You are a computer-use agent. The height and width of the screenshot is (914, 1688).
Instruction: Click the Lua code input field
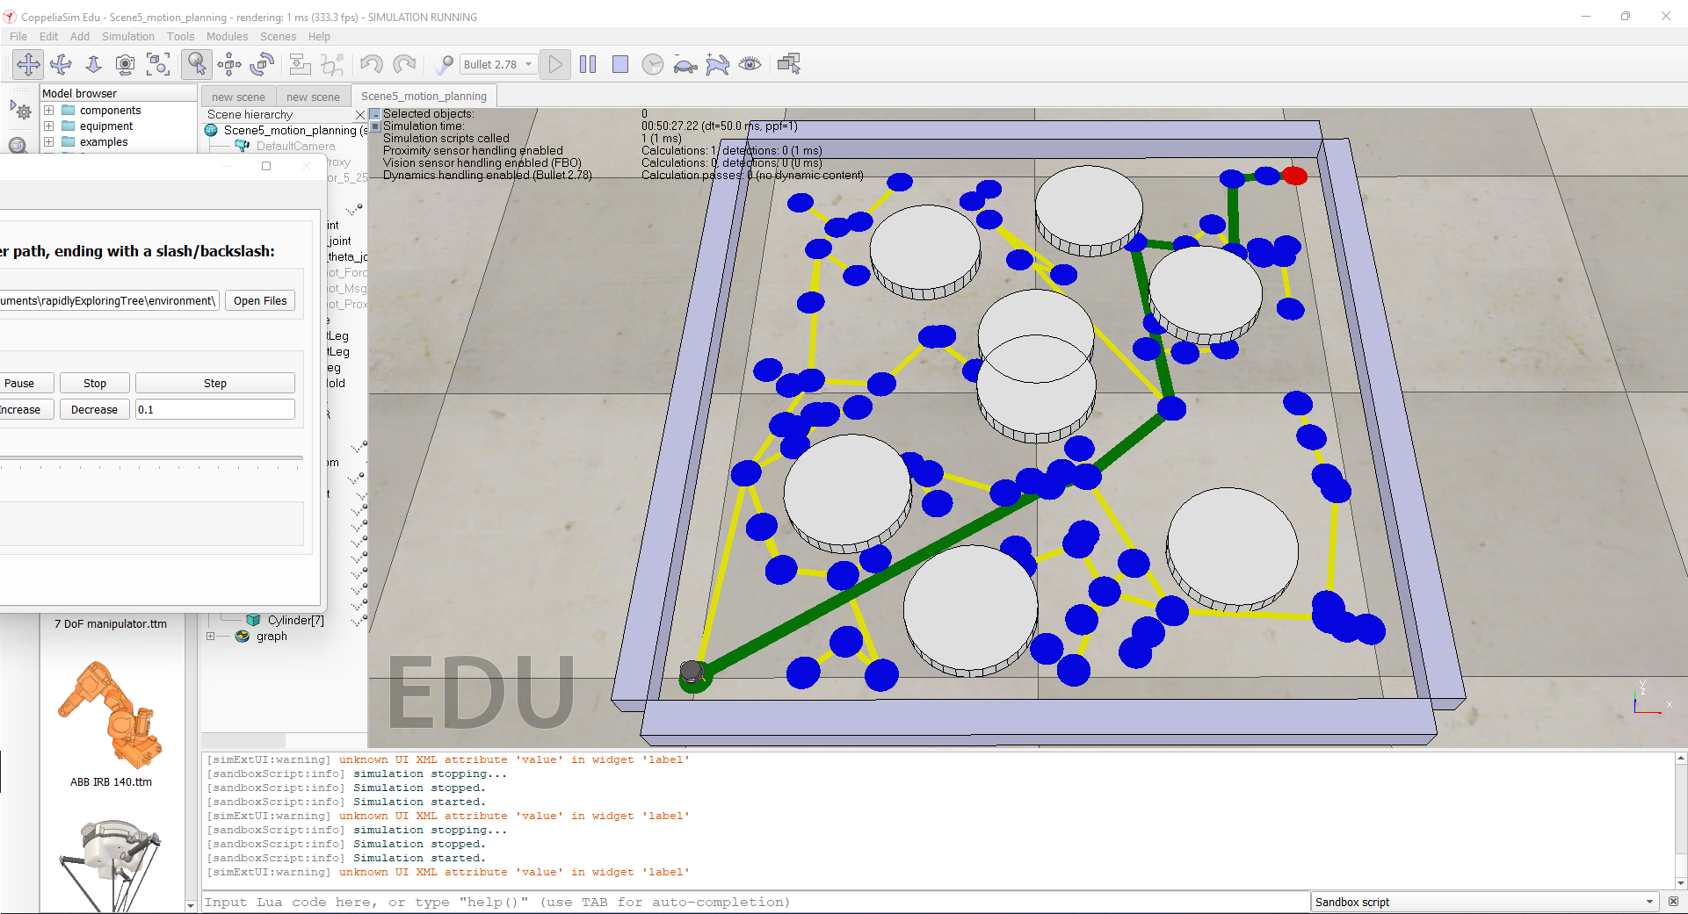(x=756, y=902)
